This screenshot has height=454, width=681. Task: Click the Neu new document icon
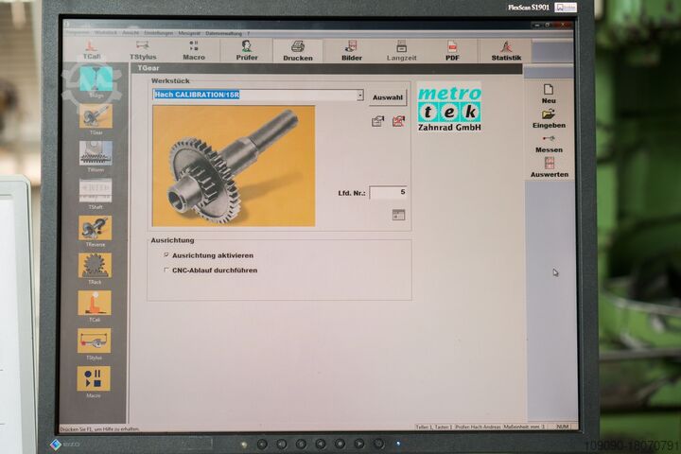tap(549, 89)
